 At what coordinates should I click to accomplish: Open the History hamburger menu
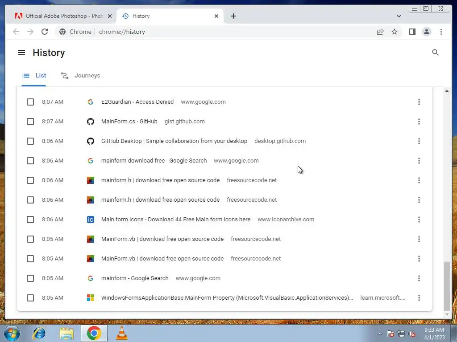pos(21,53)
